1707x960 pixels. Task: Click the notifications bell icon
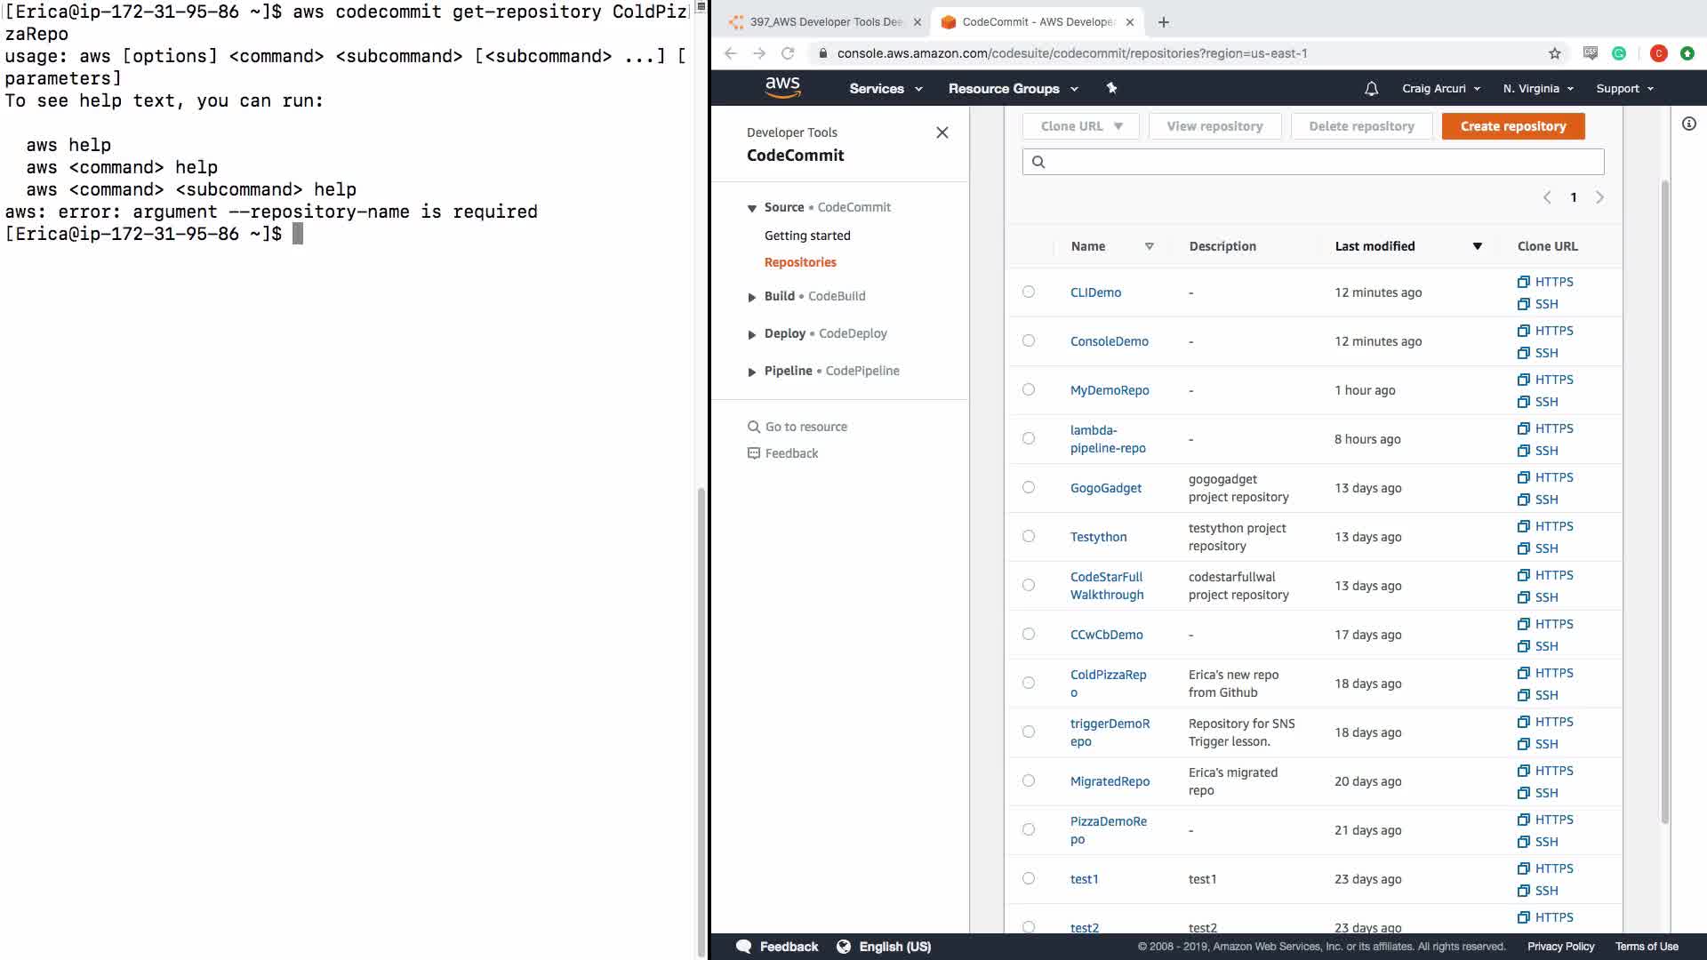[1371, 88]
